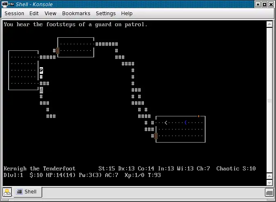Click the pet 'd' below the player
Viewport: 276px width, 202px height.
pyautogui.click(x=41, y=90)
